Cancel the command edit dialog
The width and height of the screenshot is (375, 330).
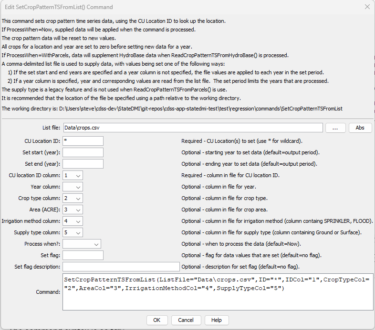(x=186, y=320)
